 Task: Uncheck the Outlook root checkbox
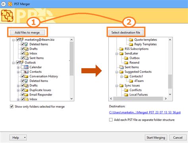17,62
